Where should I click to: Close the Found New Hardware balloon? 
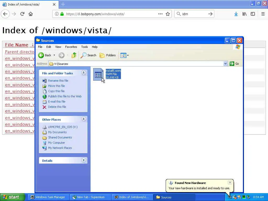230,182
